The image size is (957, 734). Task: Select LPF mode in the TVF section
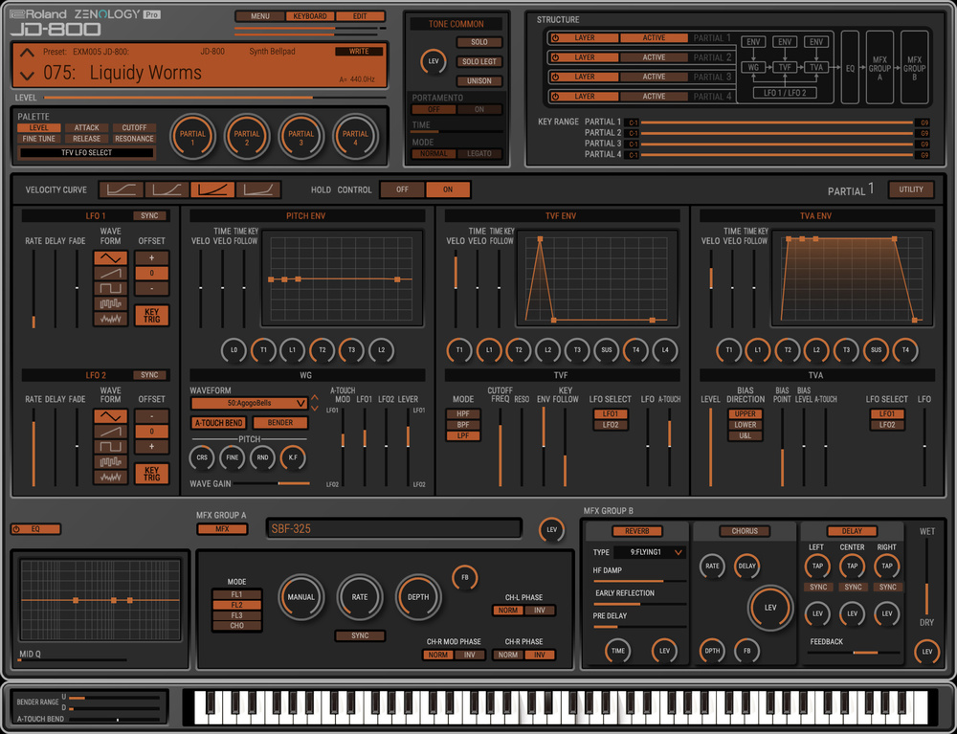(462, 435)
